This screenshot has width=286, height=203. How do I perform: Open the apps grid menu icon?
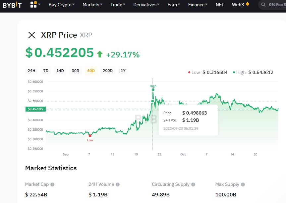click(33, 5)
